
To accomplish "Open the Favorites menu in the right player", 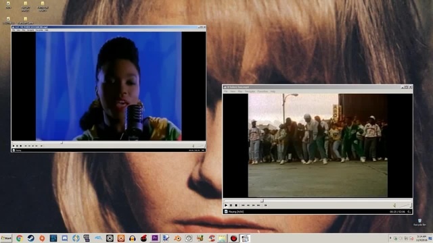I will pyautogui.click(x=263, y=91).
